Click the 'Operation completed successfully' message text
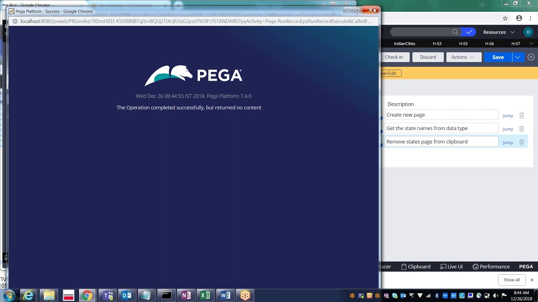 (189, 107)
